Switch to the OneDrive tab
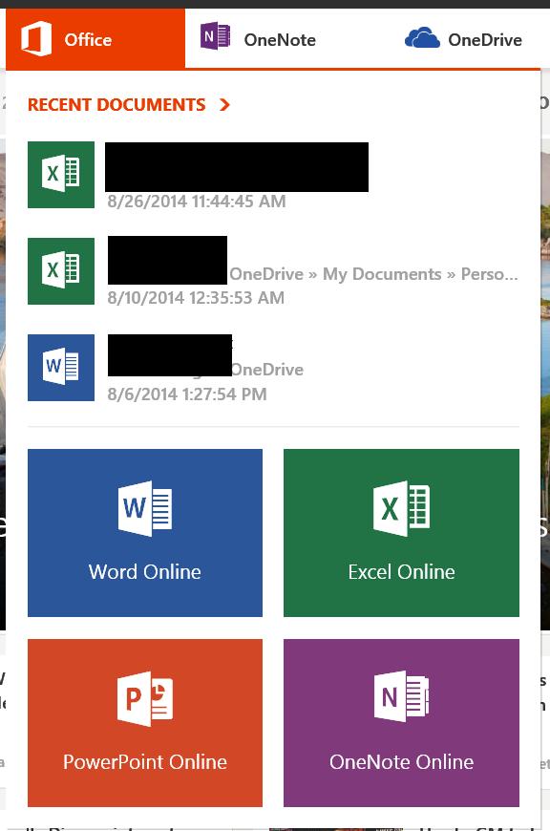 (463, 39)
